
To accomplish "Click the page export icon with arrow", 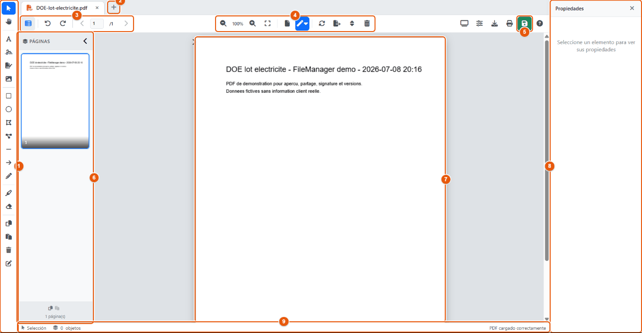I will click(337, 23).
